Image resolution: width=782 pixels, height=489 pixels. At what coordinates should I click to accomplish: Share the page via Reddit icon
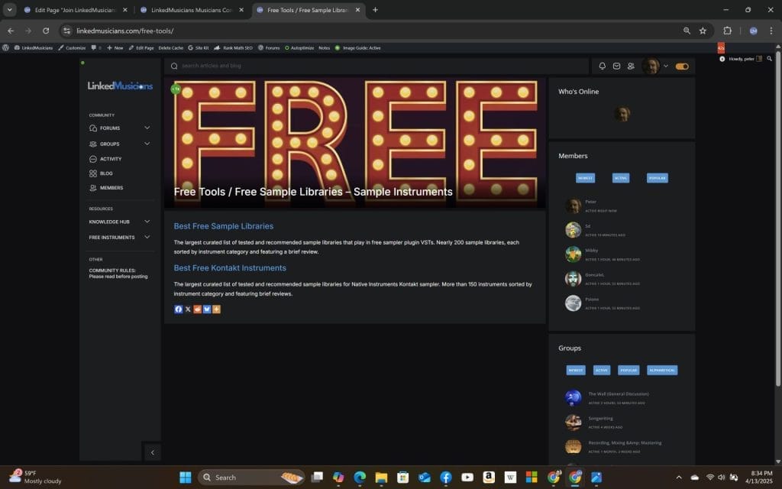pos(198,309)
